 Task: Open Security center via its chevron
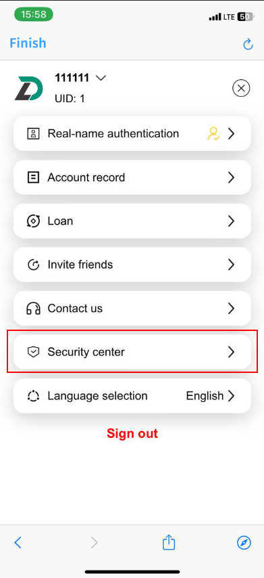point(231,352)
